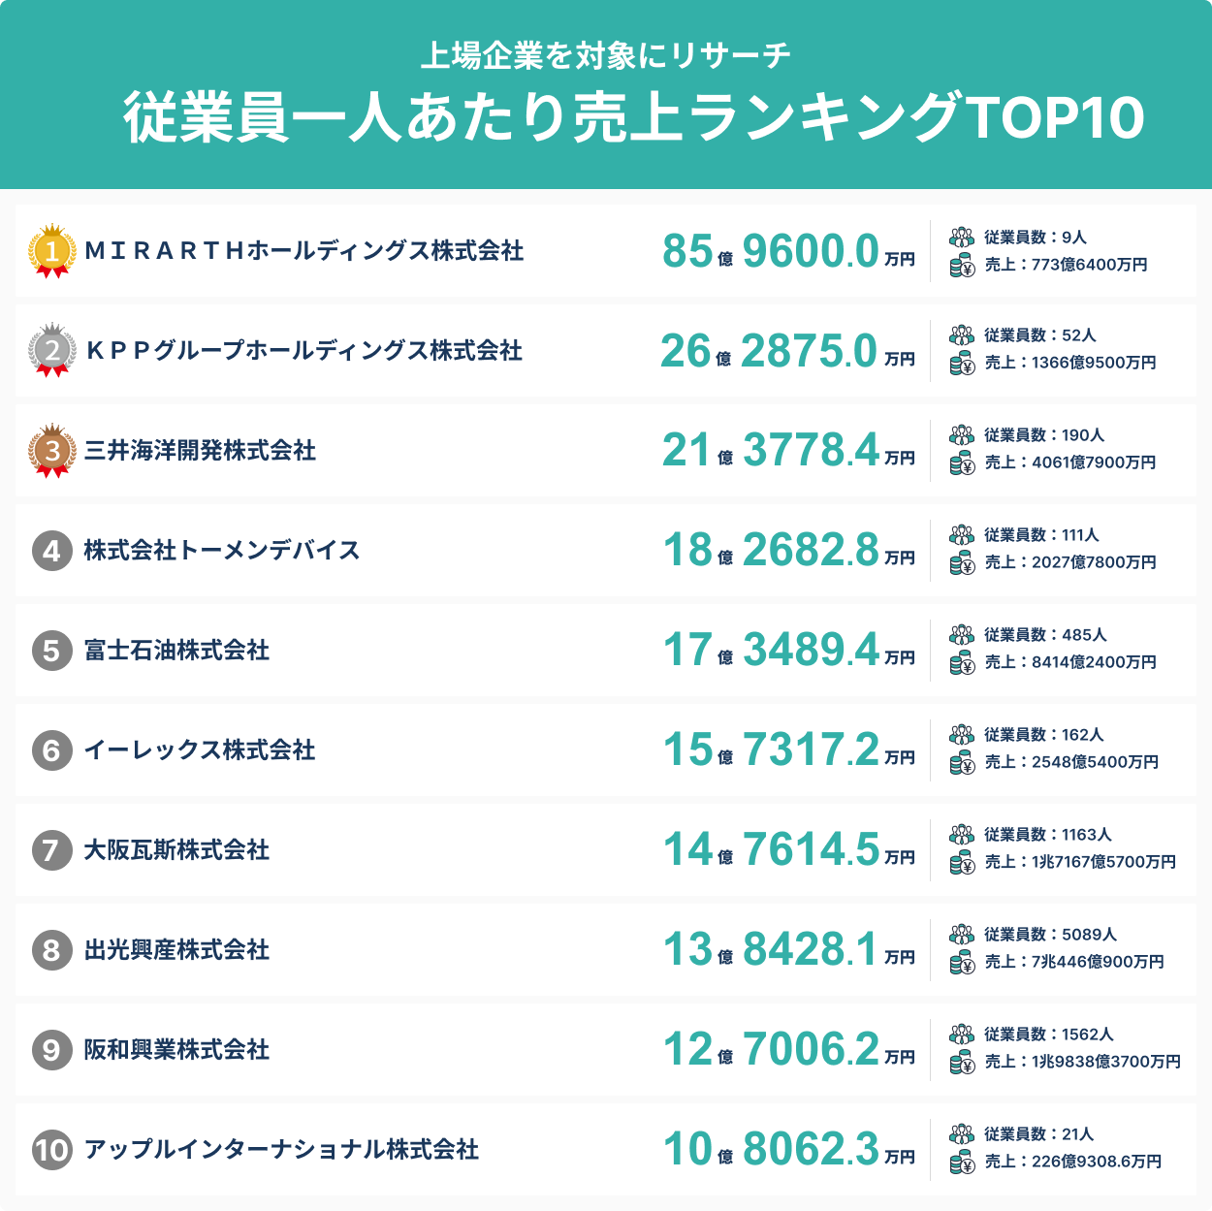Click the people icon in the 大阪瓦斯 row
Screen dimensions: 1212x1211
click(962, 835)
